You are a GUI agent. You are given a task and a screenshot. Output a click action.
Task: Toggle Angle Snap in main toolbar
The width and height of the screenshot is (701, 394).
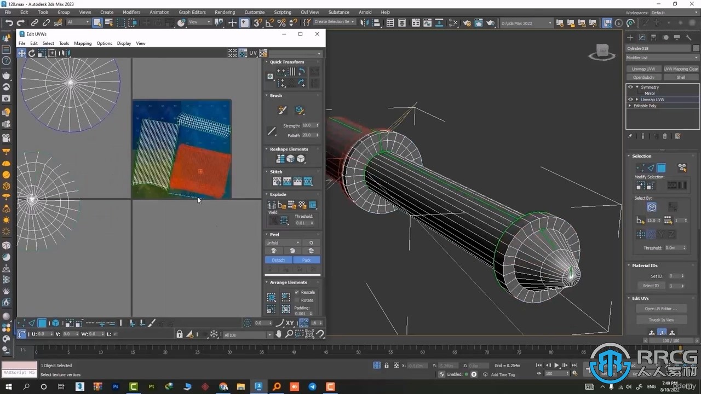point(269,22)
